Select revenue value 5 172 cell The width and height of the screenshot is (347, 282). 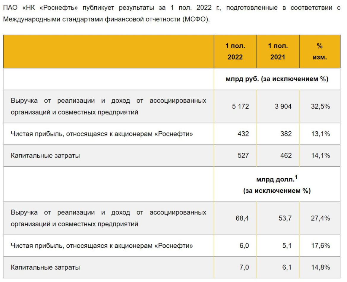coord(240,107)
